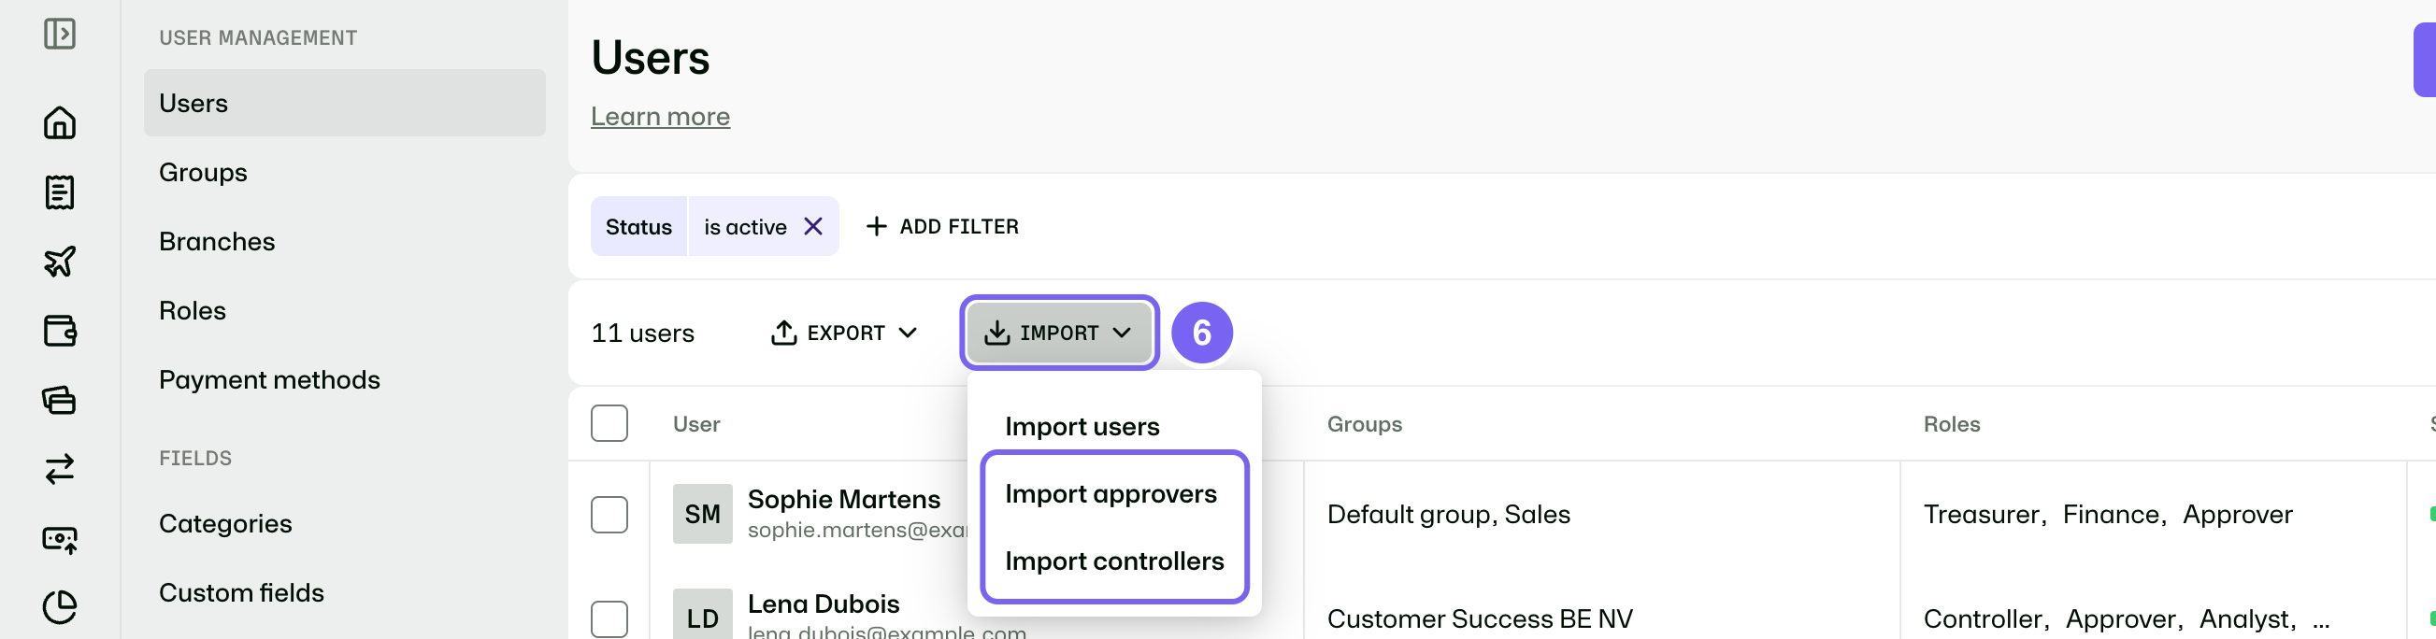The image size is (2436, 639).
Task: Open Lena Dubois user name
Action: coord(823,603)
